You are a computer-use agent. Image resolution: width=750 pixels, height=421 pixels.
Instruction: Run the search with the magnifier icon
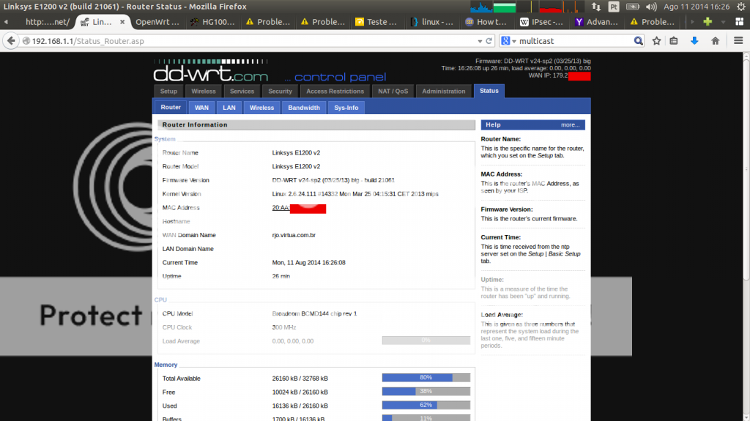tap(638, 41)
